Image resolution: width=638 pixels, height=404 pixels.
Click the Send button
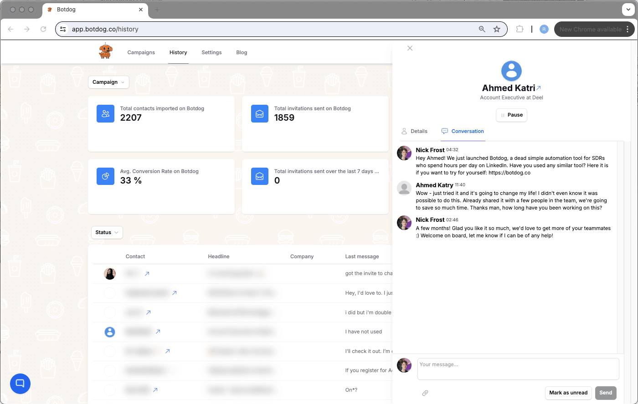606,393
